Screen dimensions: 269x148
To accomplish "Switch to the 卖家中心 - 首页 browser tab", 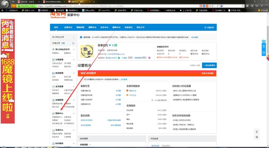I will point(79,2).
